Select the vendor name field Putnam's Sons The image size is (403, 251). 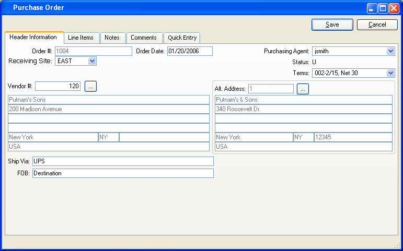point(109,100)
